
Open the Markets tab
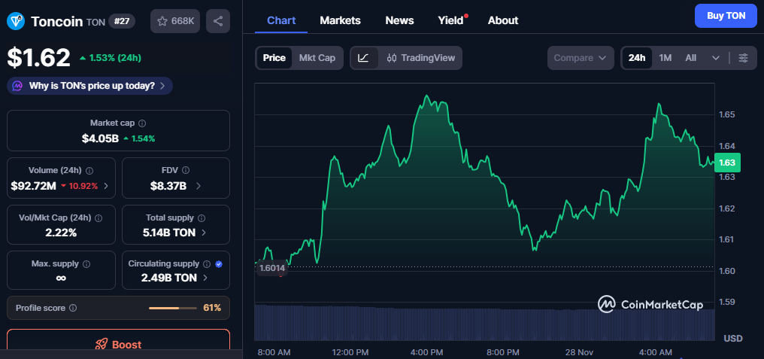[x=340, y=20]
